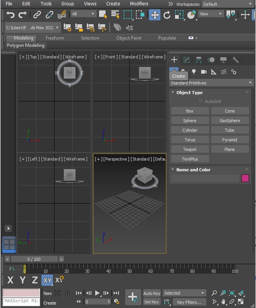
Task: Choose the Rectangular Selection Region tool
Action: coord(127,15)
